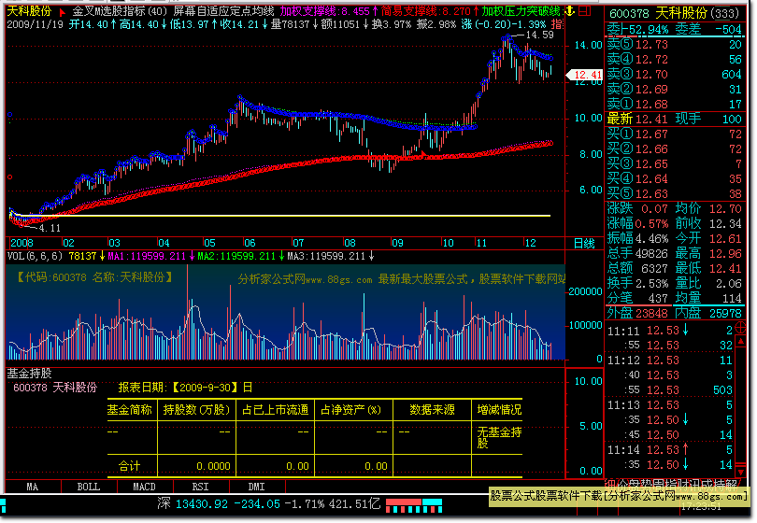Click the 金叉M选股指标 indicator name
Image resolution: width=757 pixels, height=523 pixels.
[107, 11]
